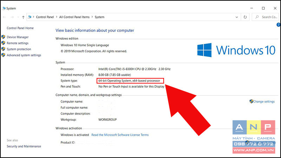Image resolution: width=281 pixels, height=158 pixels.
Task: Open Device Manager link
Action: [18, 37]
